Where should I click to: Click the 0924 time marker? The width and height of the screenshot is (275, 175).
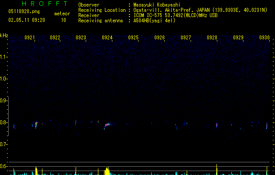[x=107, y=38]
